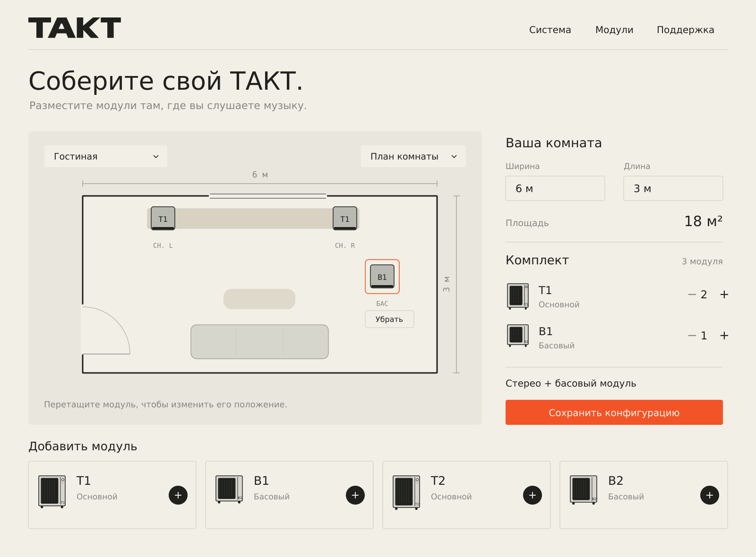Increase B1 quantity with plus
The width and height of the screenshot is (756, 557).
tap(724, 336)
